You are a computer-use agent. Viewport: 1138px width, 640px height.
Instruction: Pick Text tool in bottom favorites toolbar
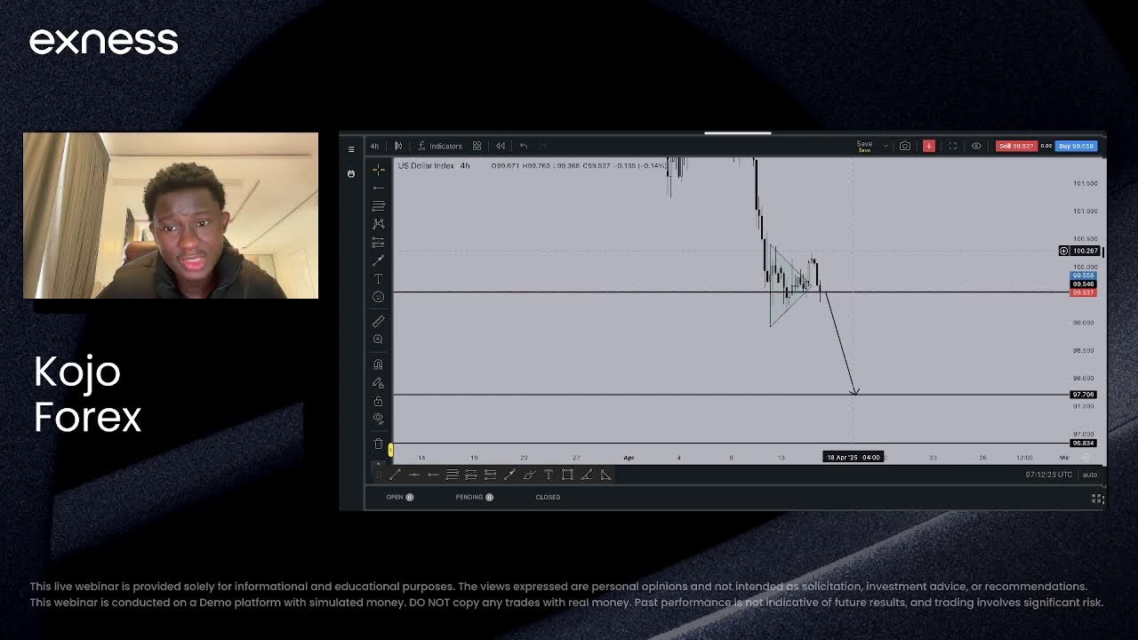coord(548,475)
